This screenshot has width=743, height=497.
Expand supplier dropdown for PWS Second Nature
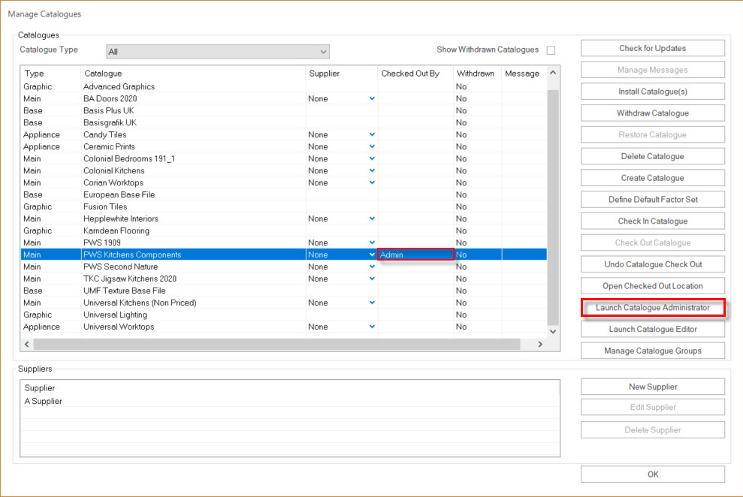372,267
